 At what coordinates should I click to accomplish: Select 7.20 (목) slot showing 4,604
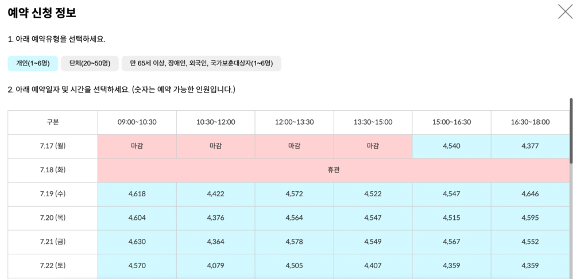coord(137,218)
